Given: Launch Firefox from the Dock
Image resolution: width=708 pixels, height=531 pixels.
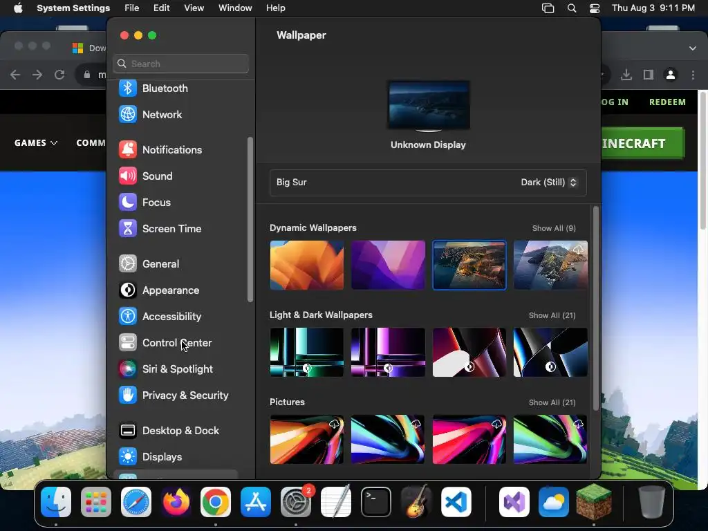Looking at the screenshot, I should (x=176, y=502).
